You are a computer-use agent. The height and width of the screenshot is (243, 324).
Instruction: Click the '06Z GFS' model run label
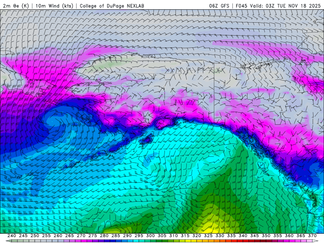click(219, 6)
